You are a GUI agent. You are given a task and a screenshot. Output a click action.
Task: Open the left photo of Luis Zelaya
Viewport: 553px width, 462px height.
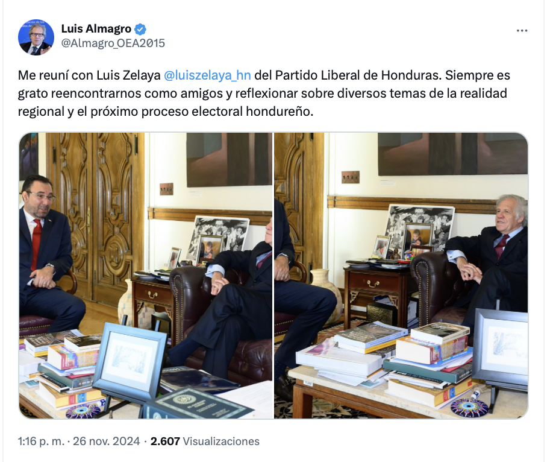coord(146,276)
